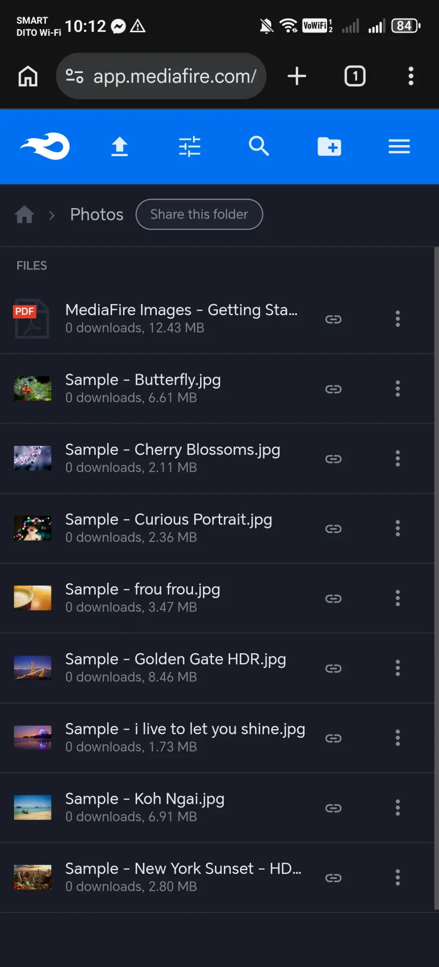
Task: Open a new browser tab with the plus icon
Action: pyautogui.click(x=297, y=76)
